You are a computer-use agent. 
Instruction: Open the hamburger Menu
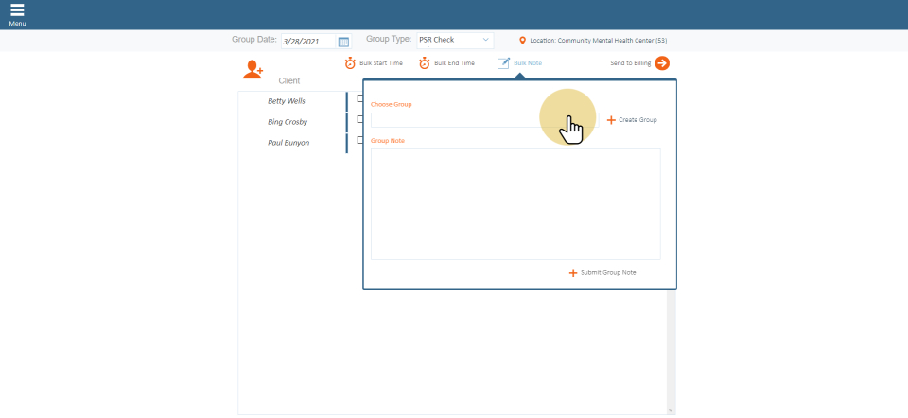pyautogui.click(x=17, y=12)
